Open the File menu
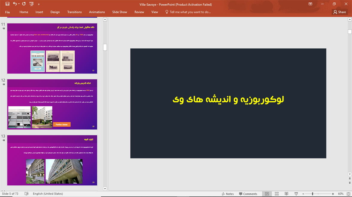352x197 pixels. click(x=7, y=12)
